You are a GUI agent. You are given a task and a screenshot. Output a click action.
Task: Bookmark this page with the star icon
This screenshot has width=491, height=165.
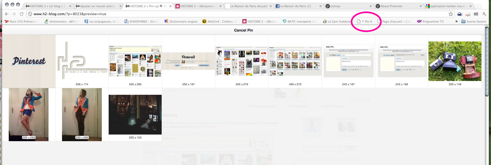point(451,14)
